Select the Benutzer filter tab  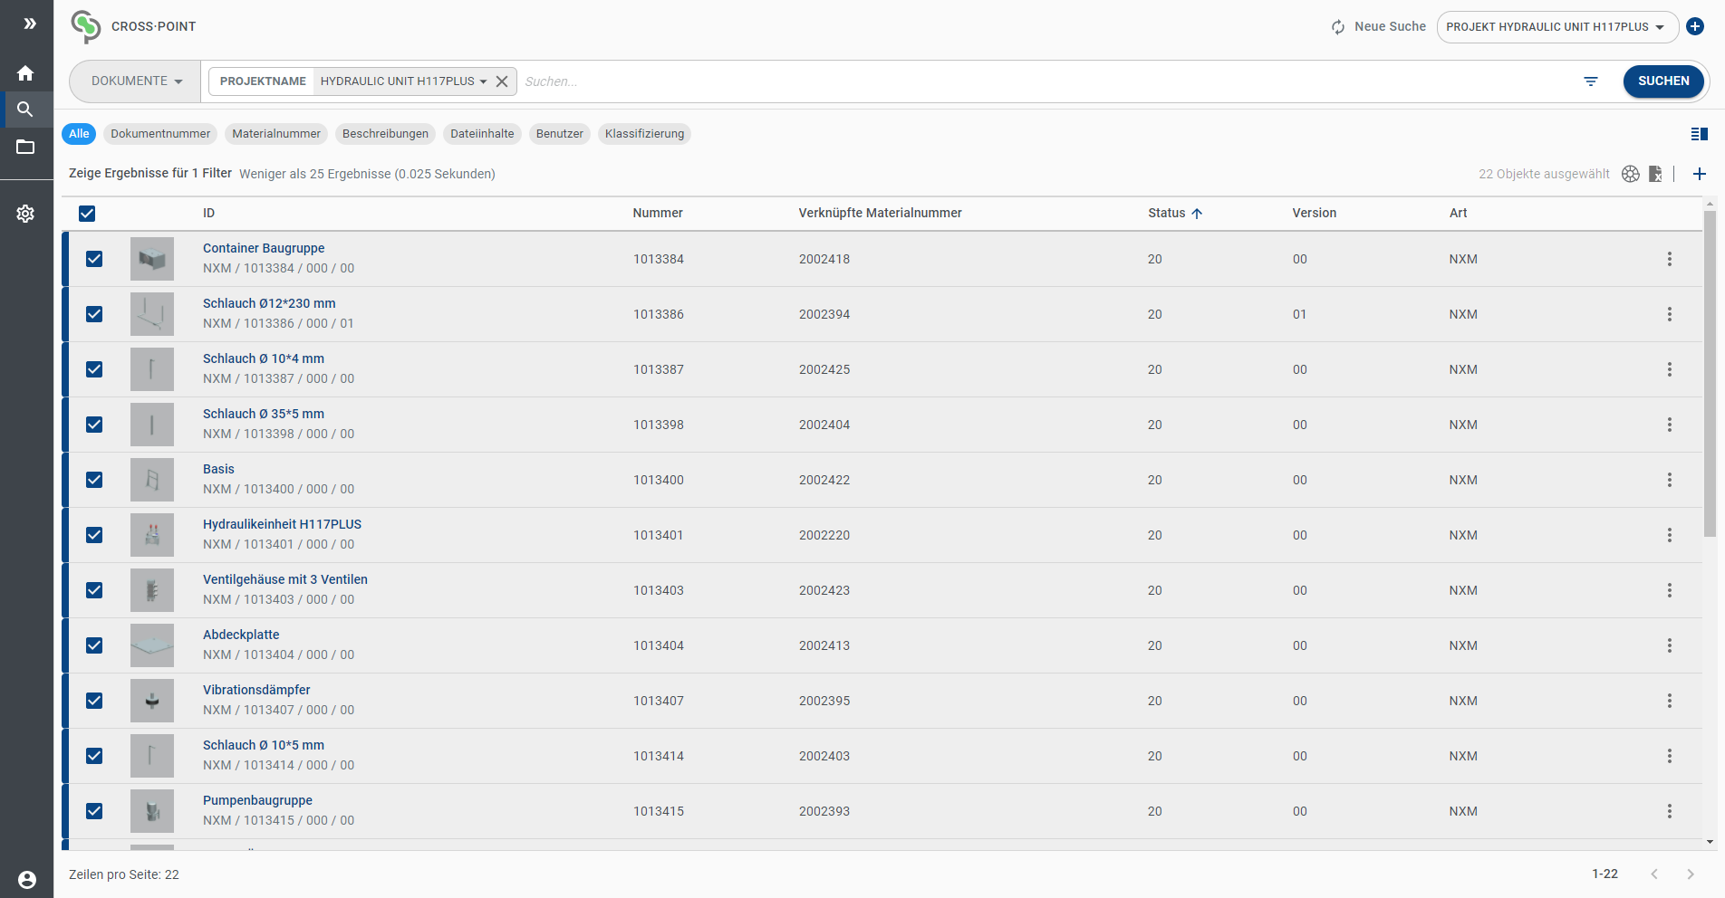[x=560, y=134]
